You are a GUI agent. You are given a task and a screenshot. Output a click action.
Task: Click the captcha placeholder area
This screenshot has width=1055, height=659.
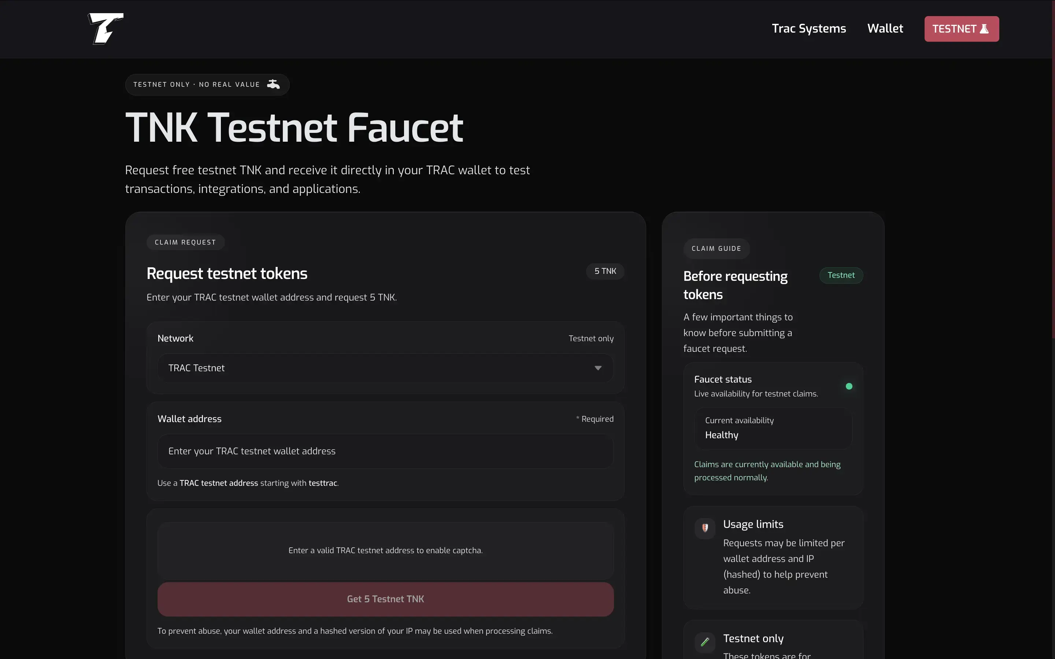coord(385,551)
